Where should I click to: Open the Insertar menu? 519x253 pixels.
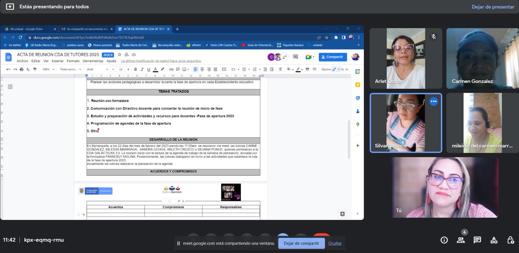tap(58, 61)
